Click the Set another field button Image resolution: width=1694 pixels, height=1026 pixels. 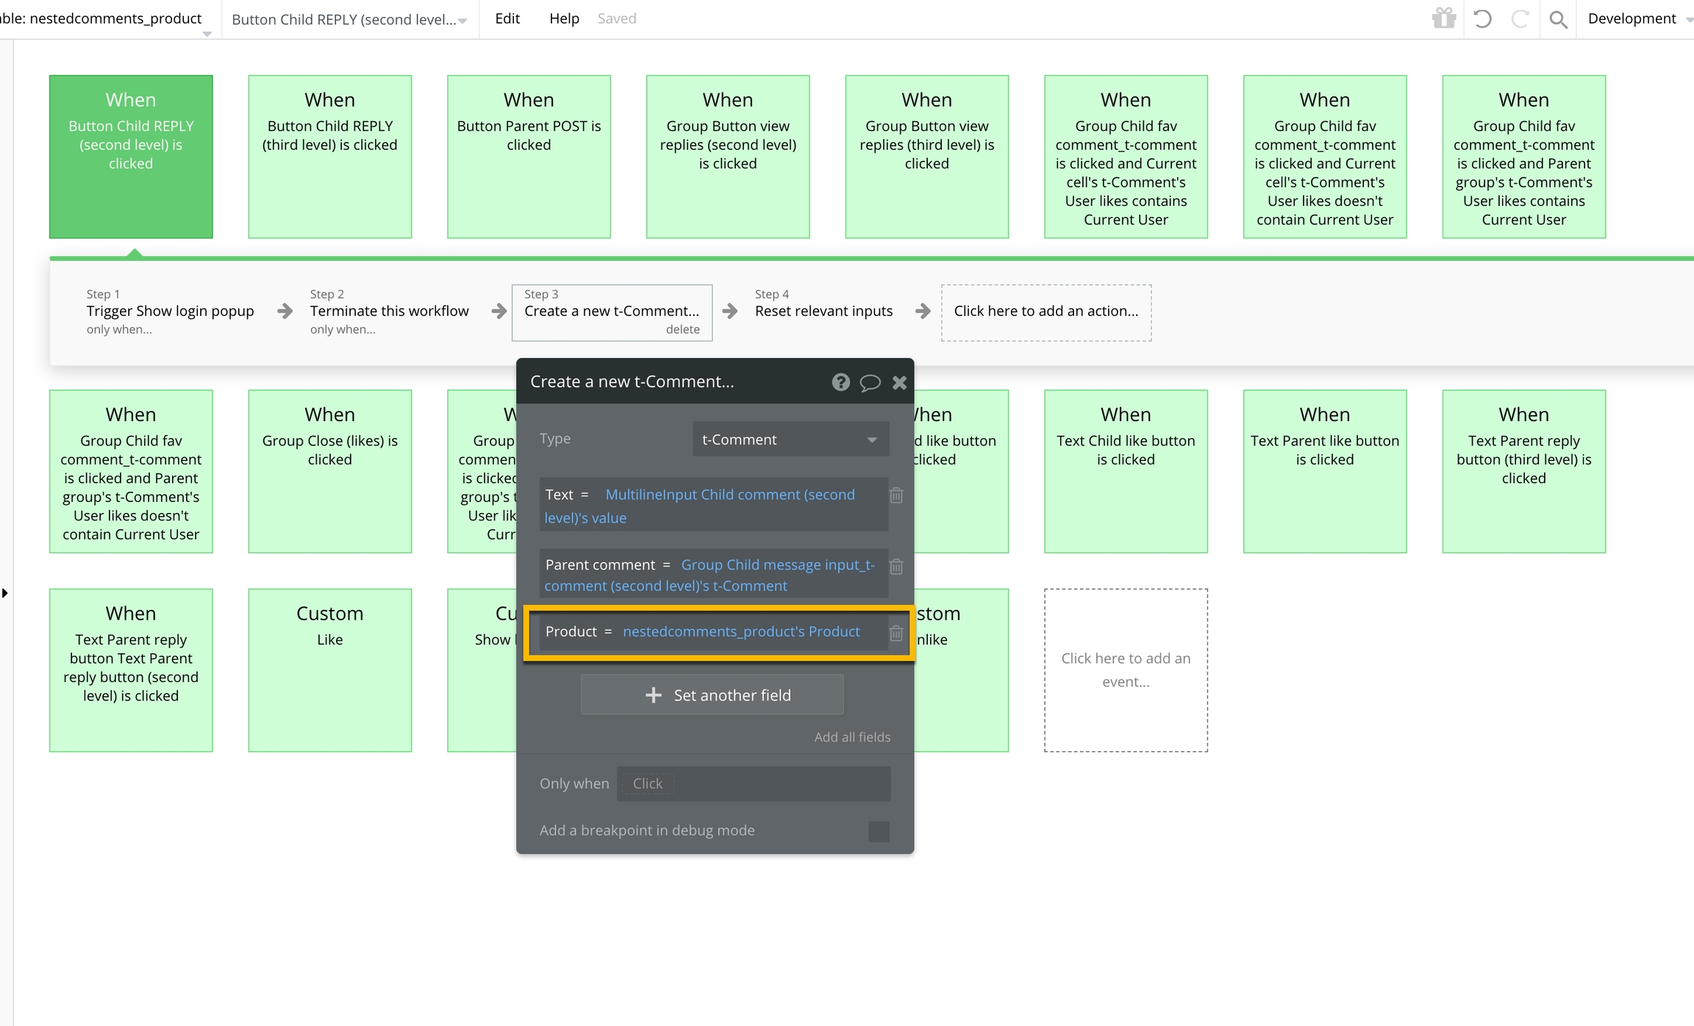click(712, 695)
